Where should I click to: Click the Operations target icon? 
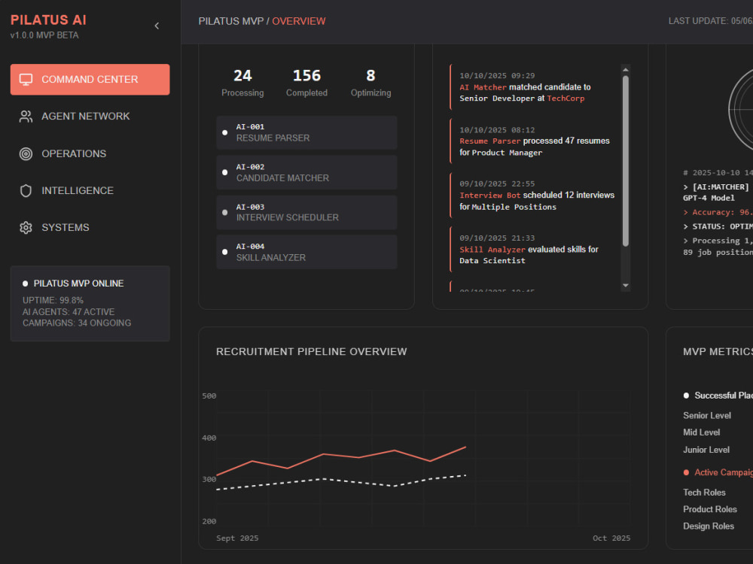coord(26,154)
